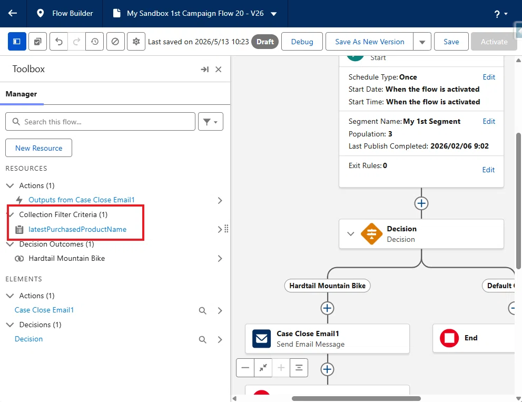Locate Decision on canvas with magnifier icon

click(x=202, y=340)
